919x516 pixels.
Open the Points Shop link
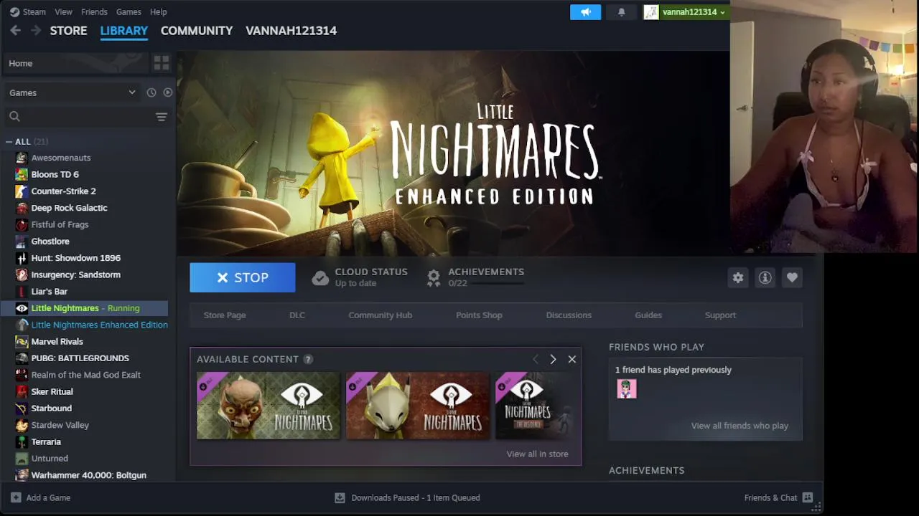click(479, 315)
